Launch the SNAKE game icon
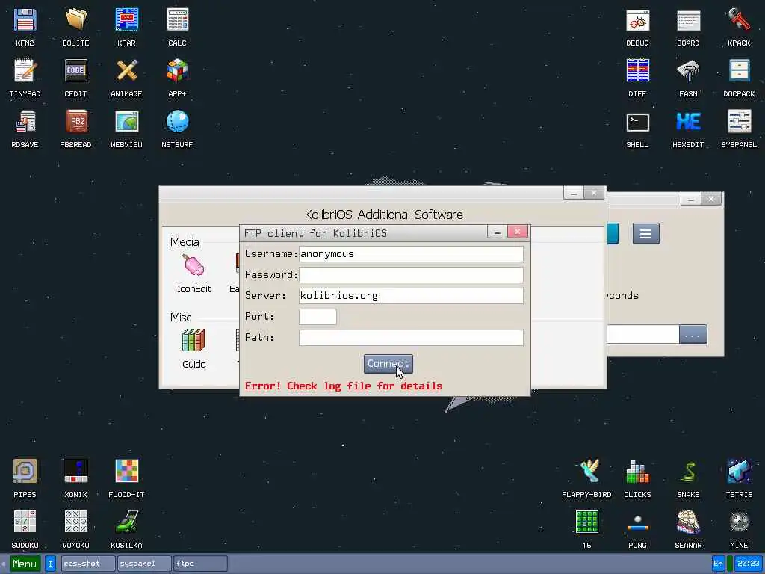The height and width of the screenshot is (574, 765). pos(688,472)
